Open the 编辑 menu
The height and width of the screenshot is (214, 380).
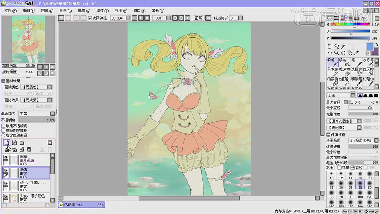tap(29, 11)
